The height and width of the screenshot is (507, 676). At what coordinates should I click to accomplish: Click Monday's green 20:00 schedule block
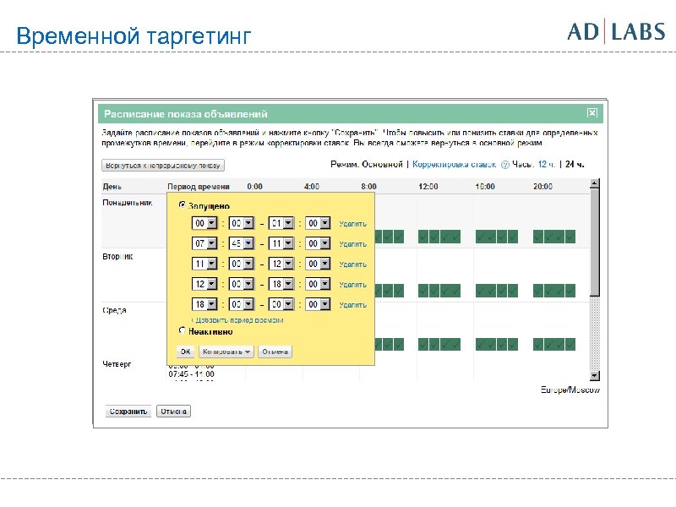(554, 237)
